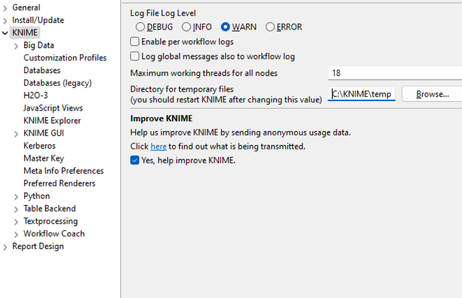The height and width of the screenshot is (298, 462).
Task: Click the temporary files directory text field
Action: pos(362,94)
